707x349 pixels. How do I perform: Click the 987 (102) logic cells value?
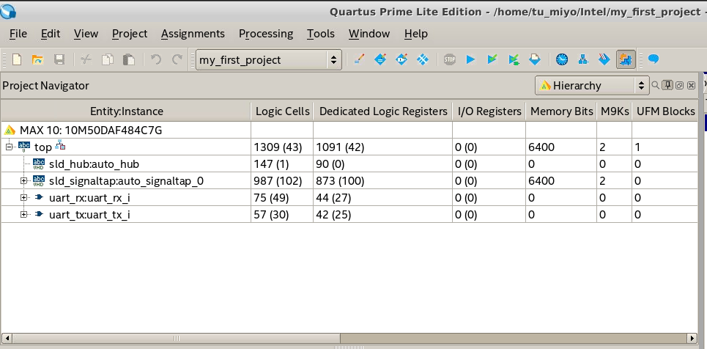[x=278, y=181]
